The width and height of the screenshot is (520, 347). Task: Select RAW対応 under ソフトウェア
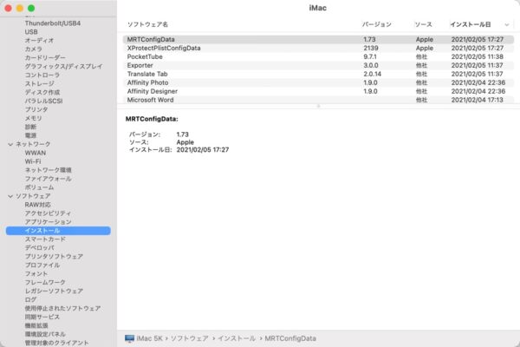37,205
